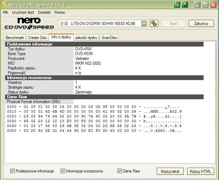Maximize the Nero CD-DVD Speed window
The width and height of the screenshot is (219, 180).
(205, 5)
